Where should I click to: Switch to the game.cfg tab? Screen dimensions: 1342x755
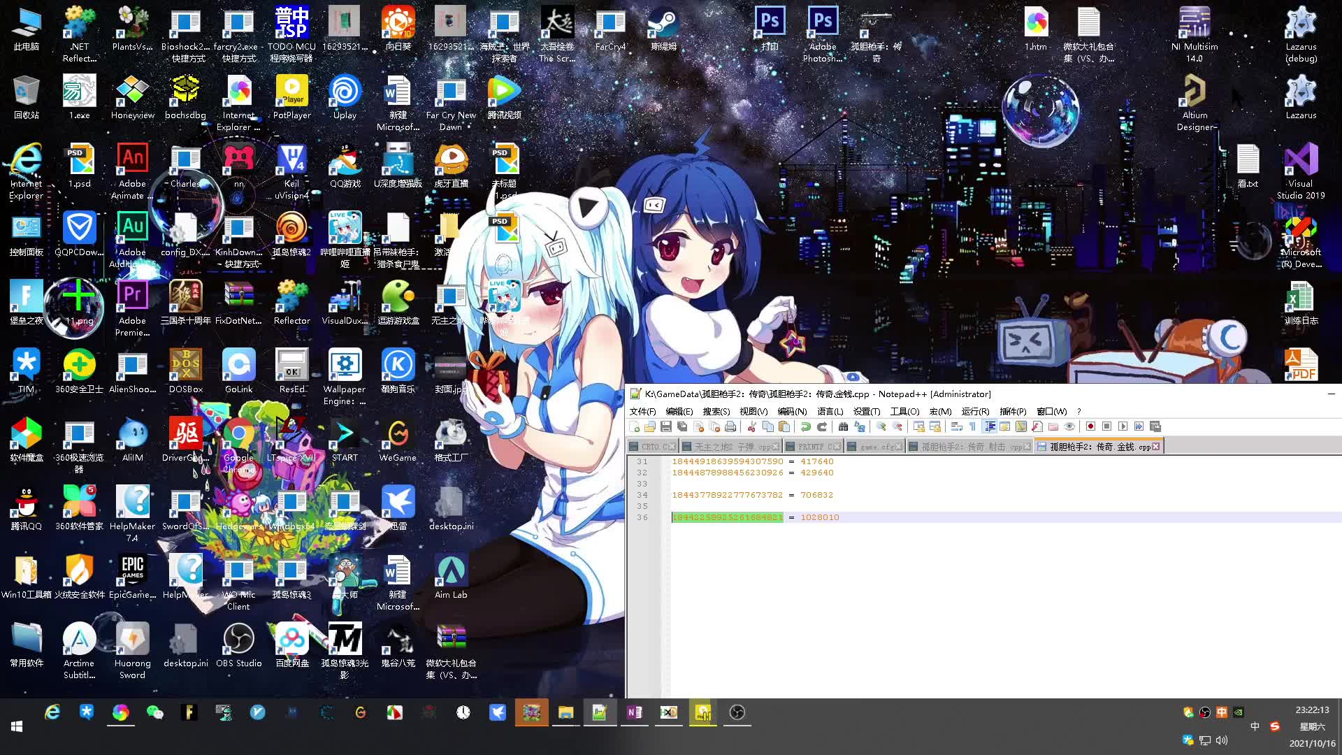(876, 447)
